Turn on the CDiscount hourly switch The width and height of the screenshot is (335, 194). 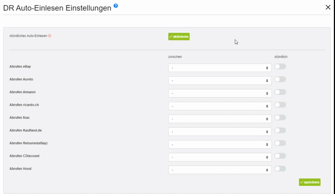(280, 156)
